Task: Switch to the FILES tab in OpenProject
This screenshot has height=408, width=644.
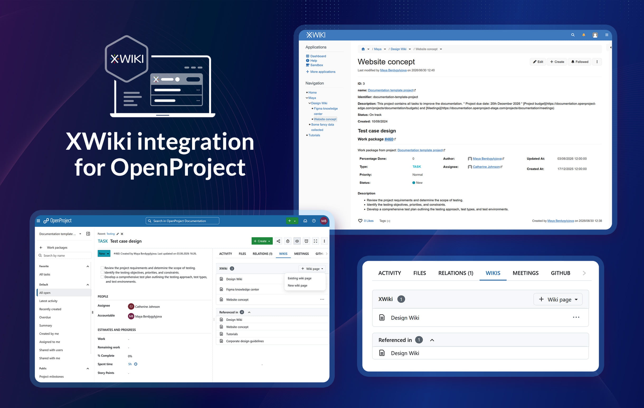Action: coord(242,254)
